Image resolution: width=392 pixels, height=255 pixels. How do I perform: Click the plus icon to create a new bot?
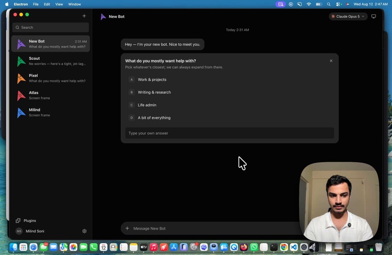tap(84, 16)
